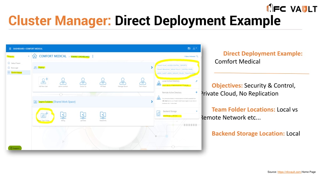Click the GROUPS button
The height and width of the screenshot is (180, 321).
pos(176,73)
